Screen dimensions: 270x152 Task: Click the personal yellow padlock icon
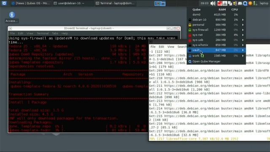pyautogui.click(x=190, y=25)
